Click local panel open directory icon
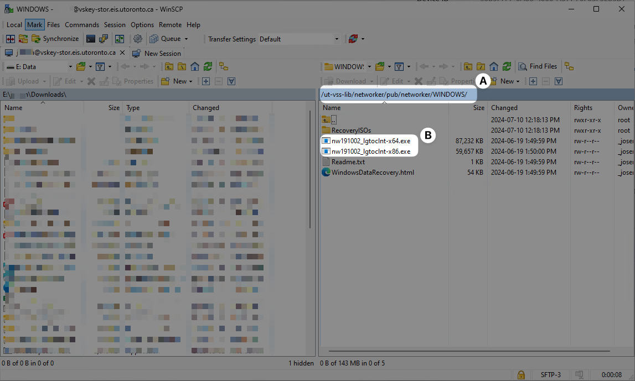This screenshot has height=381, width=635. 81,67
